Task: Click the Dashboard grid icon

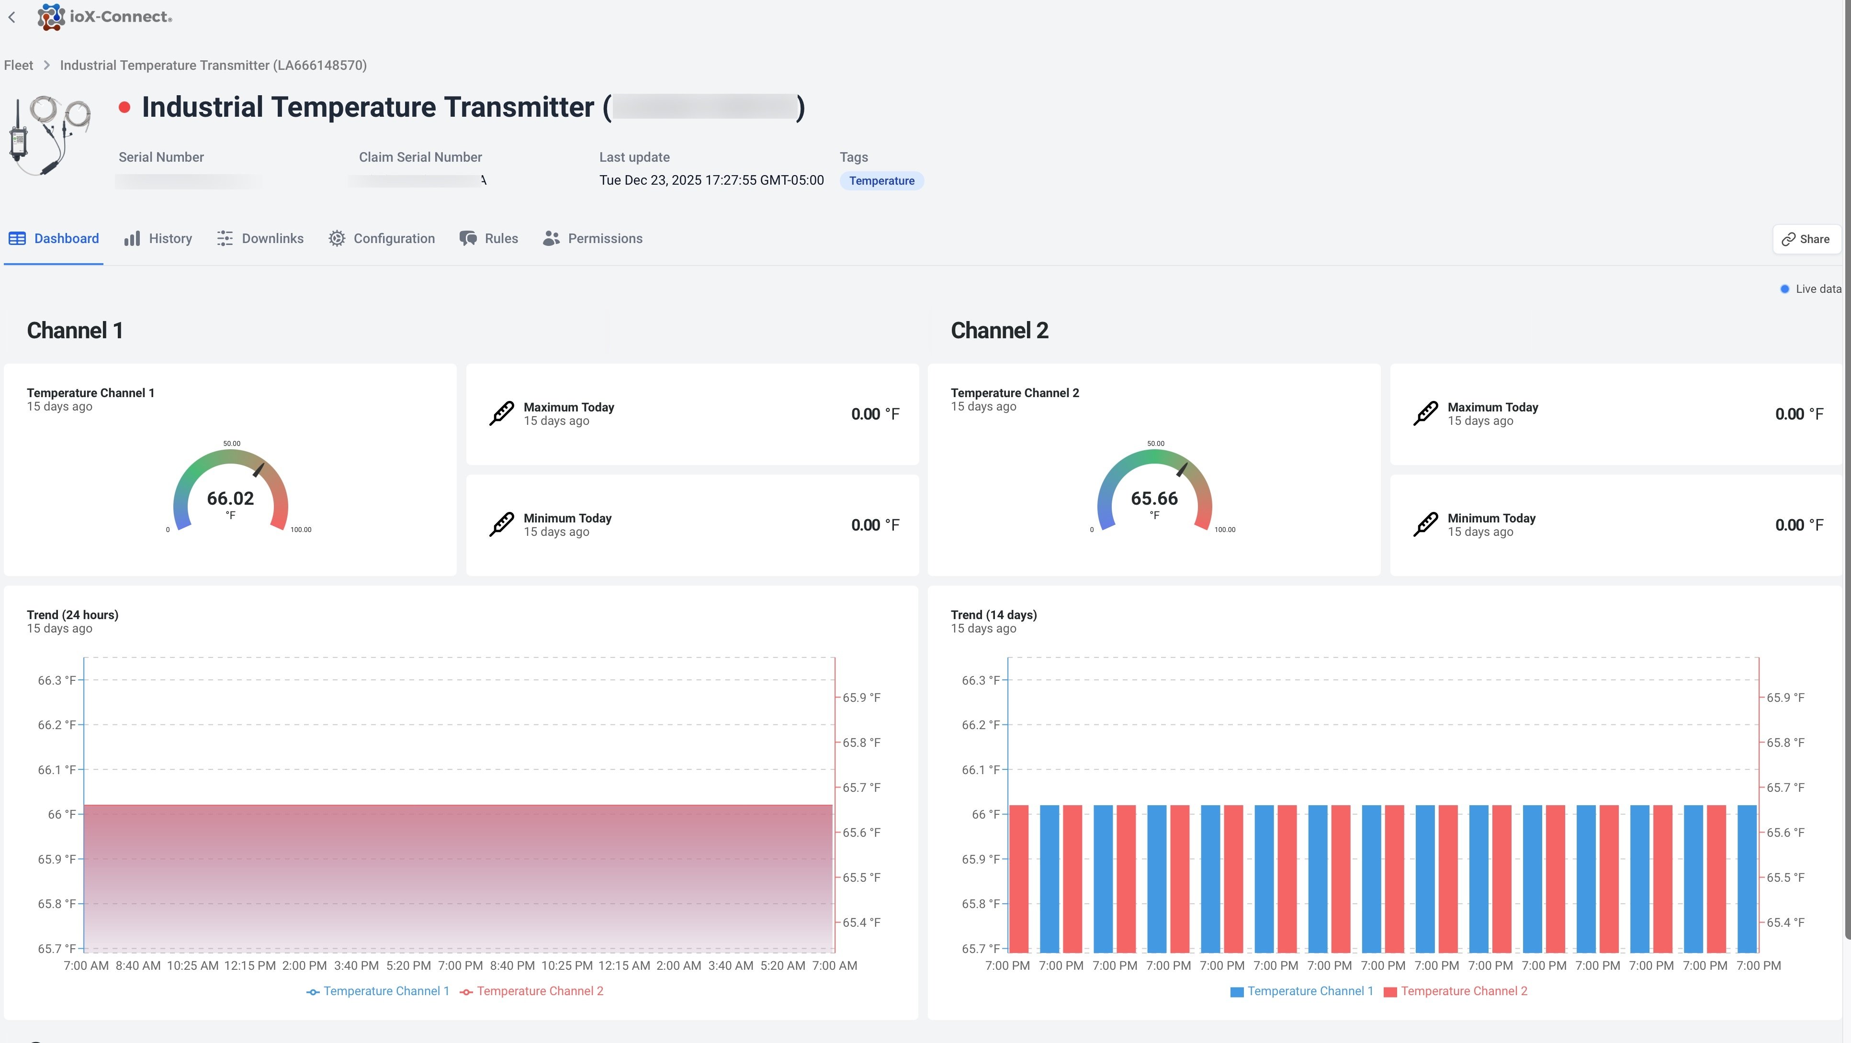Action: pos(17,238)
